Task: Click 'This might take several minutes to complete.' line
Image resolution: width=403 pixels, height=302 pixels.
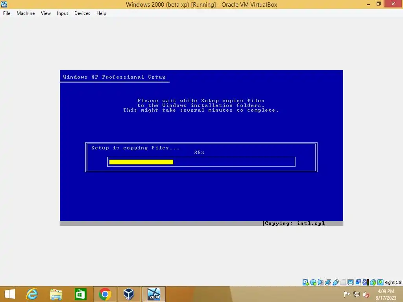Action: (201, 110)
